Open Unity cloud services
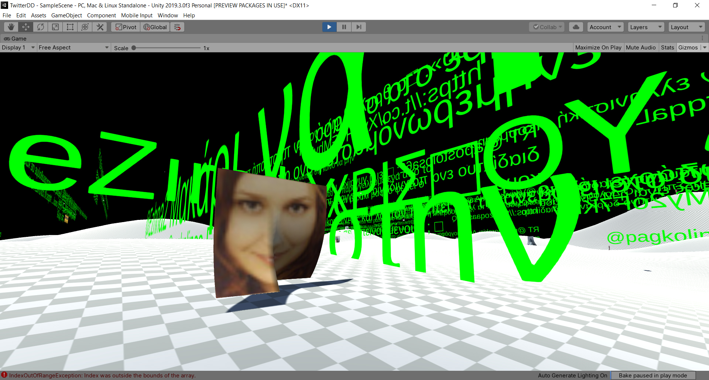The height and width of the screenshot is (380, 709). [576, 27]
